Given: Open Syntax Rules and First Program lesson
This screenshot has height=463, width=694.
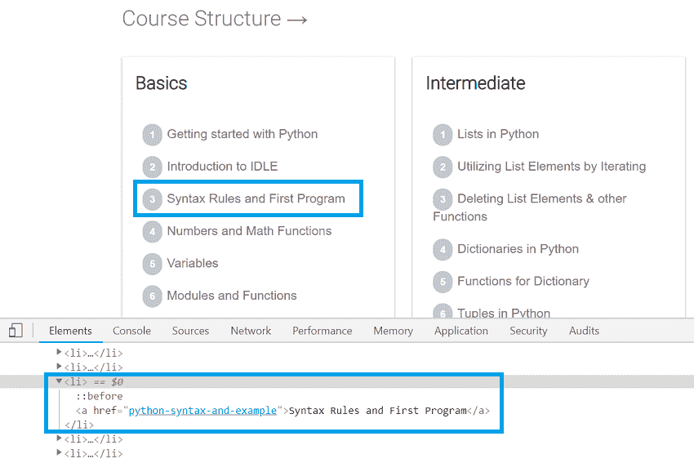Looking at the screenshot, I should (256, 198).
